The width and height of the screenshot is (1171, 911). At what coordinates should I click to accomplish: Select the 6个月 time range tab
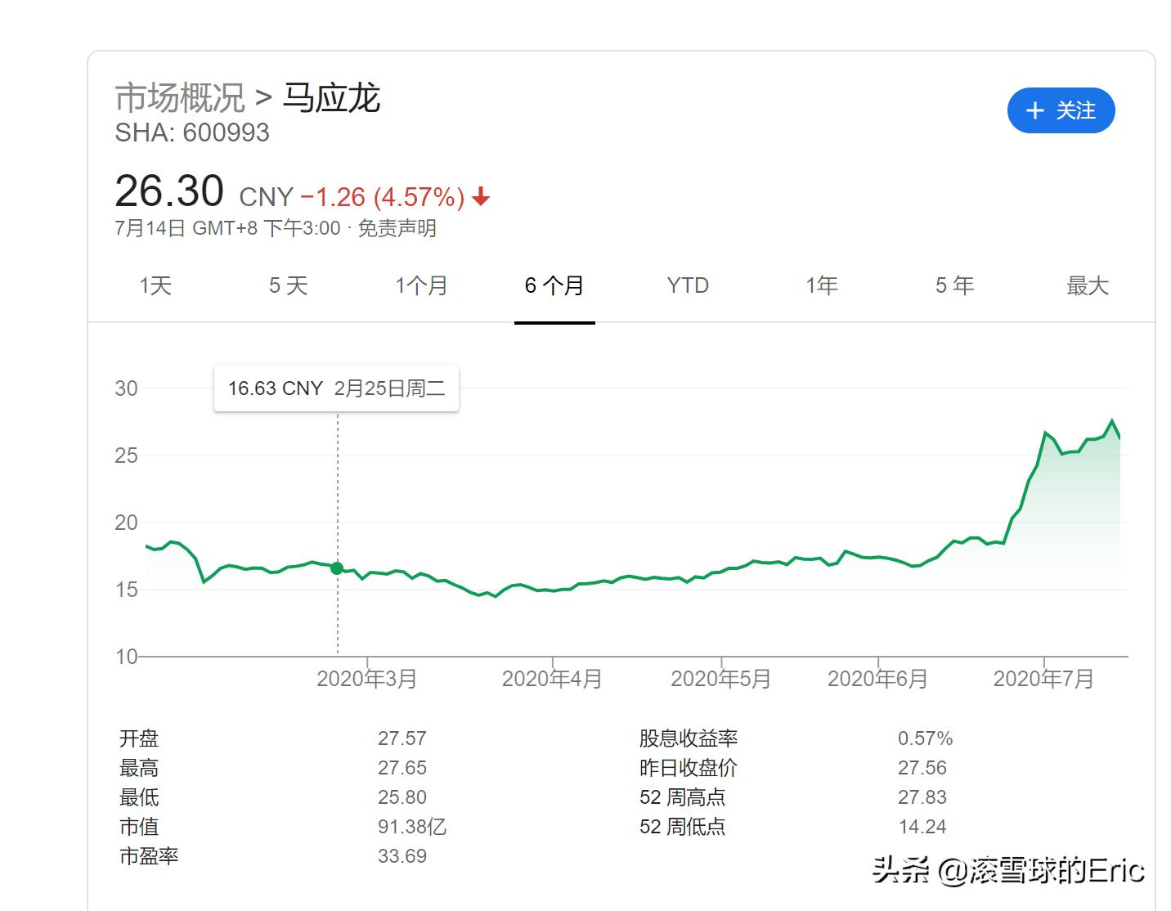click(x=554, y=285)
